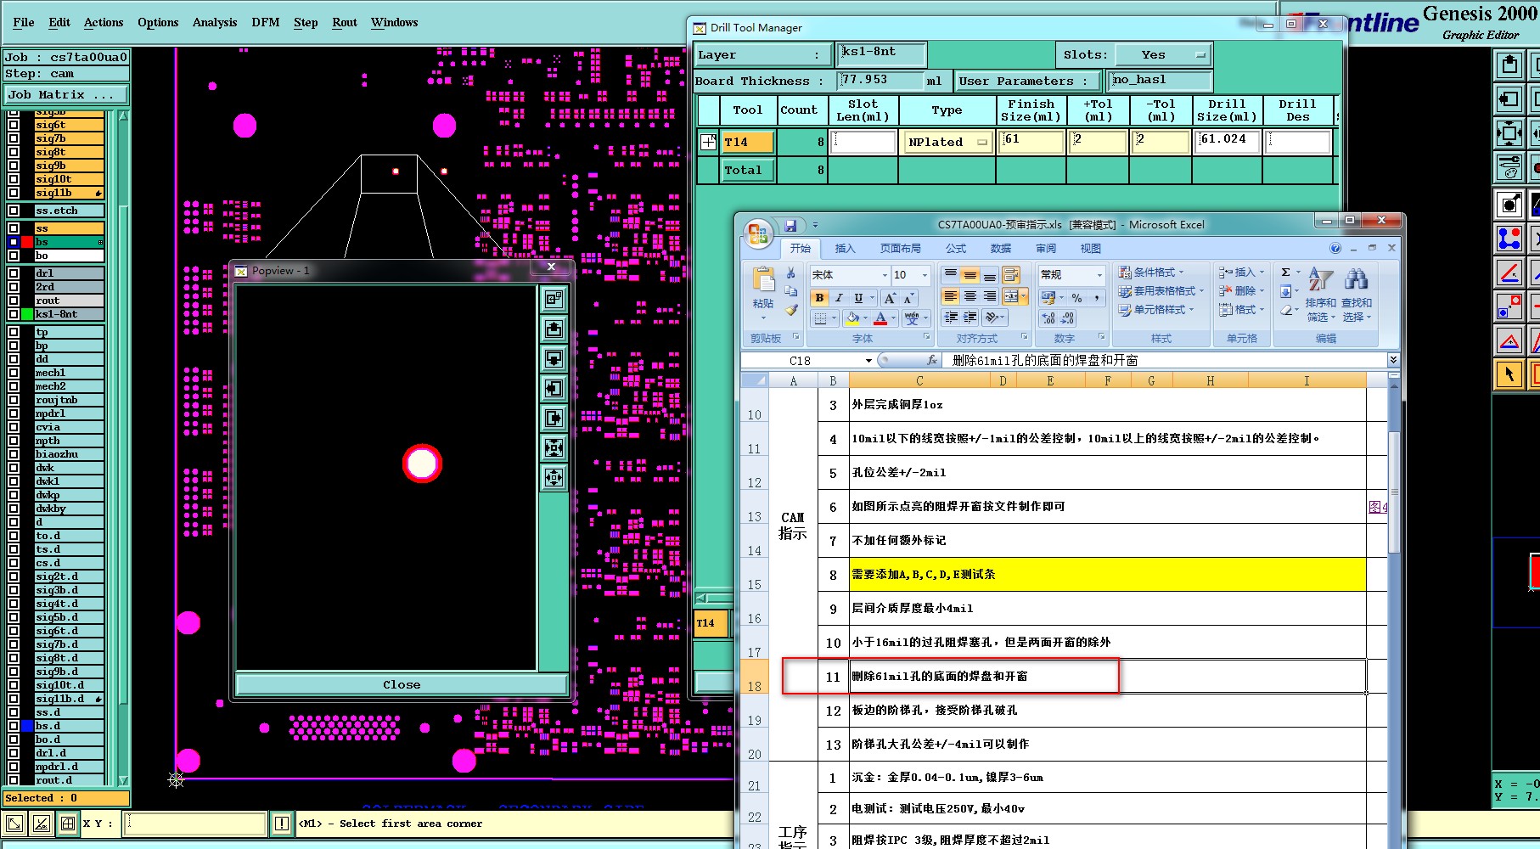Click the Finish Size field for T14
The height and width of the screenshot is (849, 1540).
[x=1031, y=142]
